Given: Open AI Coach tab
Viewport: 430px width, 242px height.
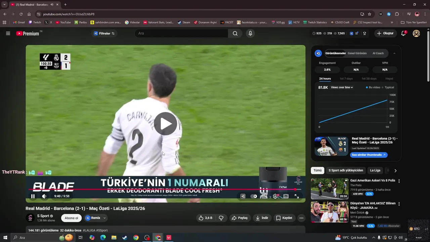Looking at the screenshot, I should point(378,53).
